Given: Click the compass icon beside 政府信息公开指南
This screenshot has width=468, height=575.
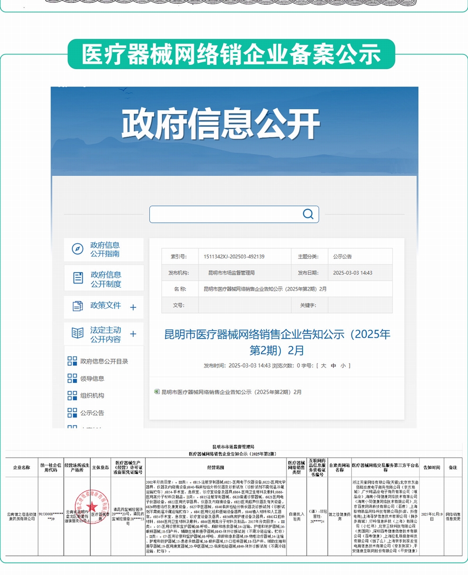Looking at the screenshot, I should point(78,249).
